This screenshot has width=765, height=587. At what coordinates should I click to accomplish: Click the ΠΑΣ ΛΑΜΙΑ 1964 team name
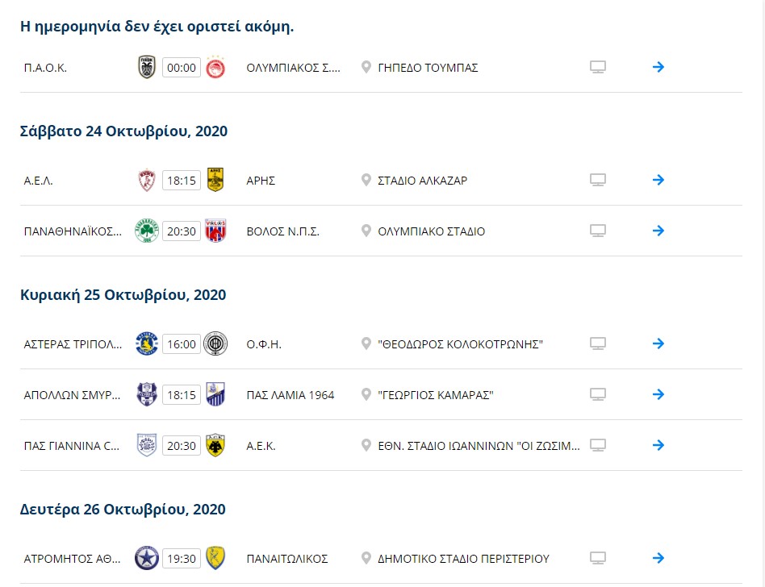tap(291, 395)
